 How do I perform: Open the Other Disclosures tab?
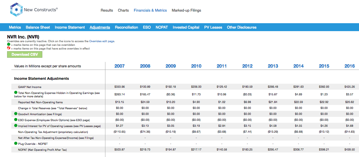point(242,27)
